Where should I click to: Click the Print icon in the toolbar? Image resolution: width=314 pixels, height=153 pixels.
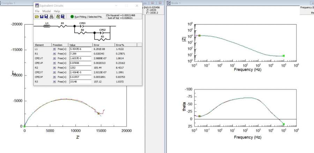52,16
